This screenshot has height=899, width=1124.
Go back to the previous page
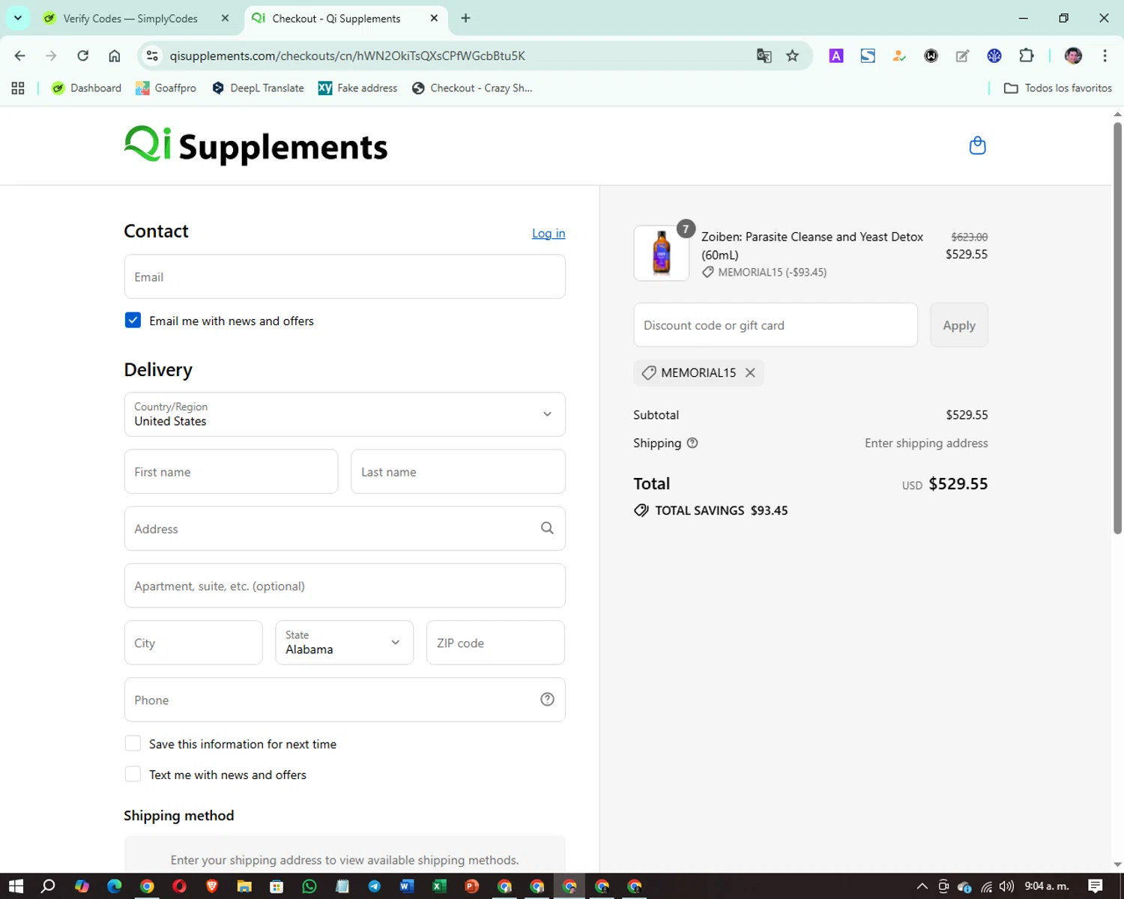tap(20, 55)
